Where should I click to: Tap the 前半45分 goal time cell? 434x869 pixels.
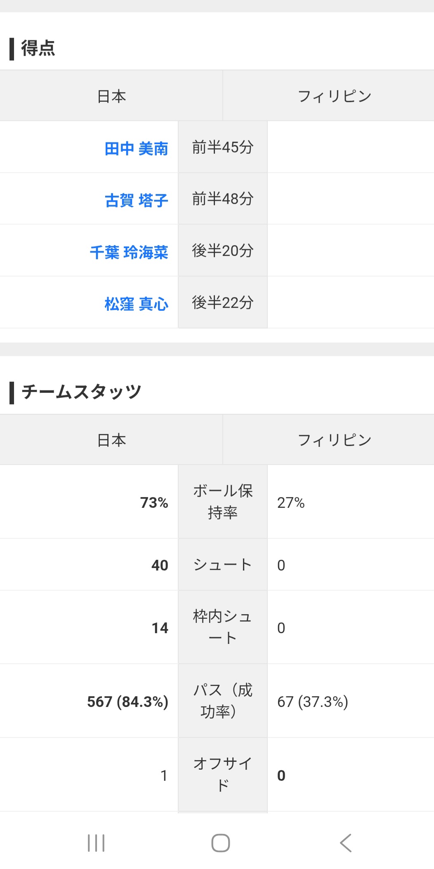(223, 147)
